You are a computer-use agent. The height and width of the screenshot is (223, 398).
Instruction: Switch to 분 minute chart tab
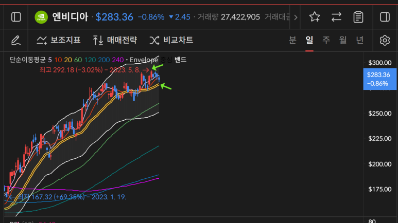tap(292, 40)
